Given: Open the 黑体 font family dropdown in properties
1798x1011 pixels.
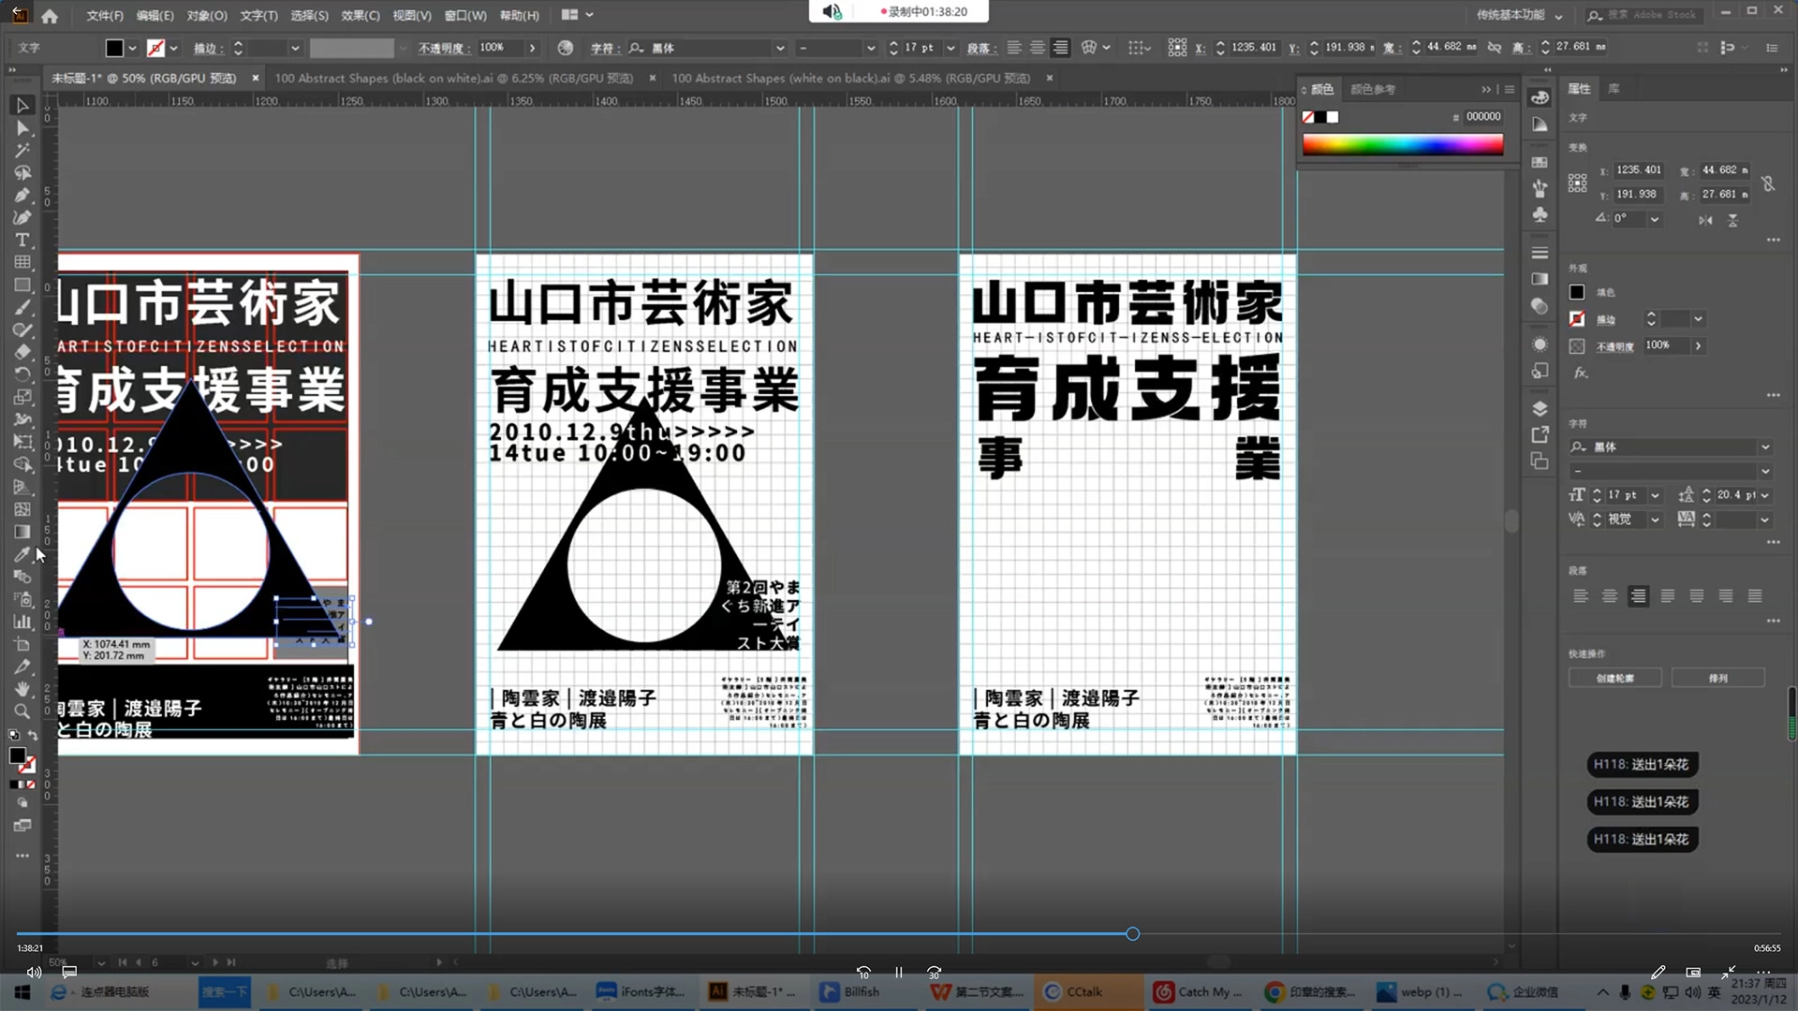Looking at the screenshot, I should [x=1765, y=447].
